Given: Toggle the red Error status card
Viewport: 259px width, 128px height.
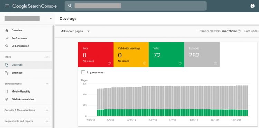Looking at the screenshot, I should click(x=96, y=55).
